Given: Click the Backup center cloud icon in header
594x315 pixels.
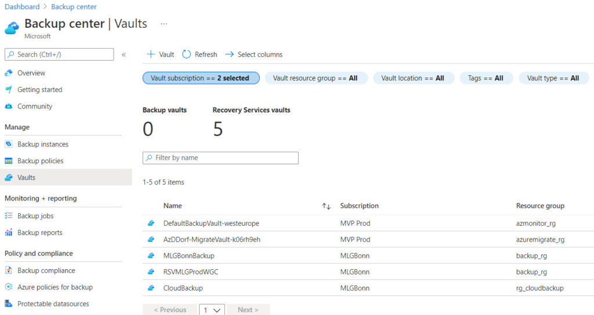Looking at the screenshot, I should tap(12, 28).
